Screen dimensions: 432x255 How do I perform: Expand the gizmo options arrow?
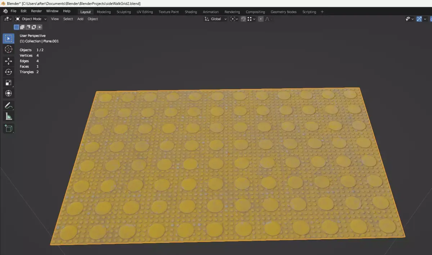tap(424, 19)
